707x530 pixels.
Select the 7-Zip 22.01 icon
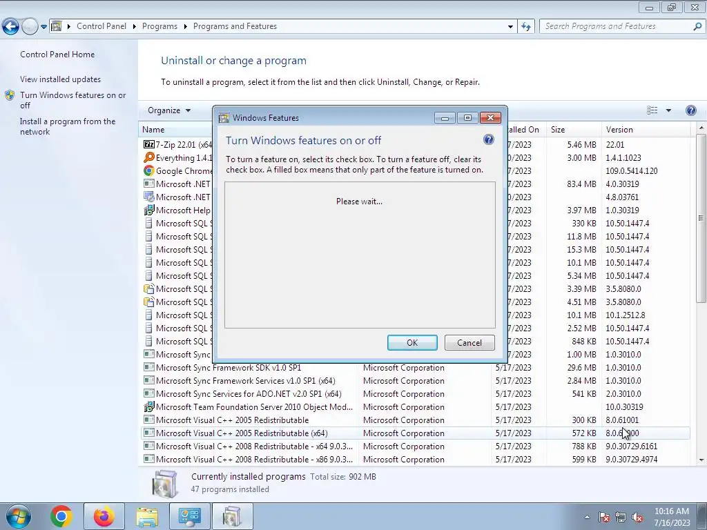[149, 144]
